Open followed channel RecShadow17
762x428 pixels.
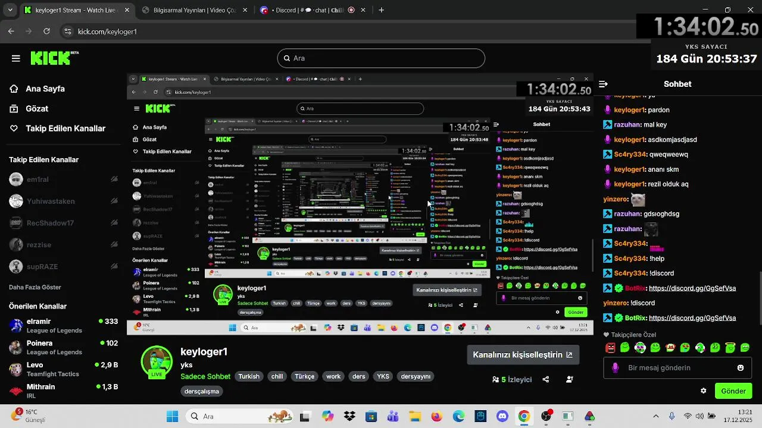(x=64, y=223)
